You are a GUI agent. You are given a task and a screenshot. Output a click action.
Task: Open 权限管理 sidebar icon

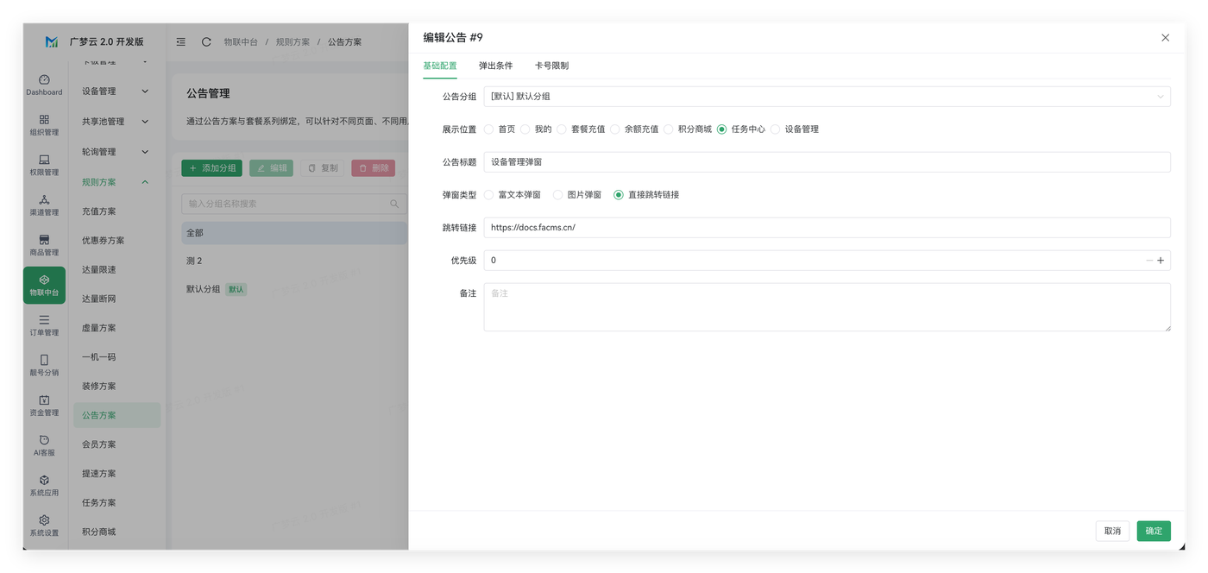coord(44,165)
